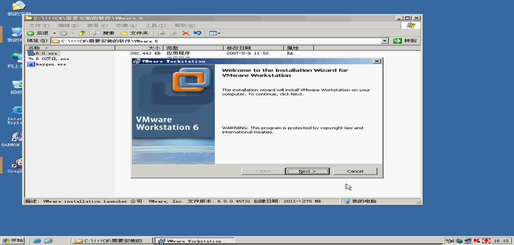The width and height of the screenshot is (514, 245).
Task: Open the 帮助 menu in Explorer
Action: pyautogui.click(x=185, y=25)
